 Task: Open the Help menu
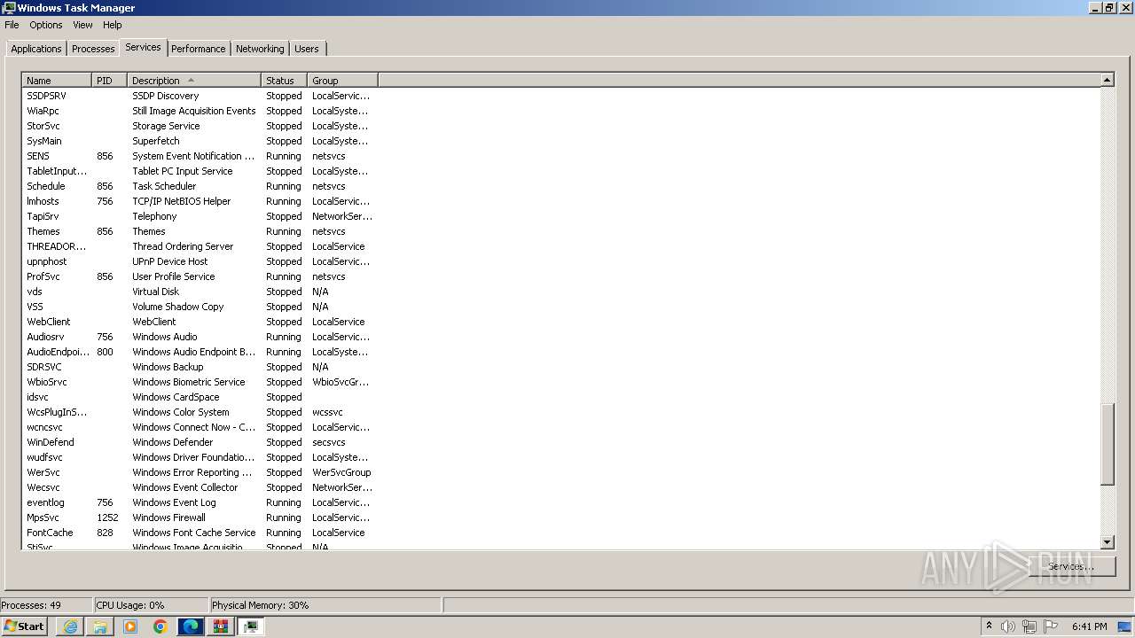113,25
